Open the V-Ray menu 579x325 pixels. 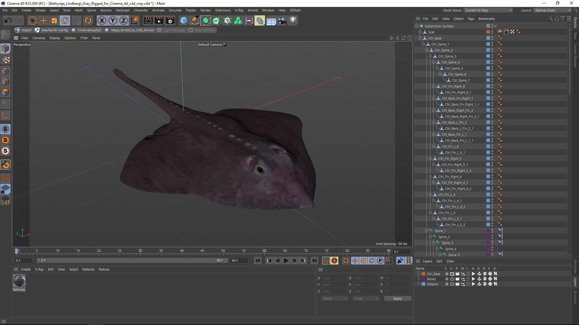click(239, 10)
